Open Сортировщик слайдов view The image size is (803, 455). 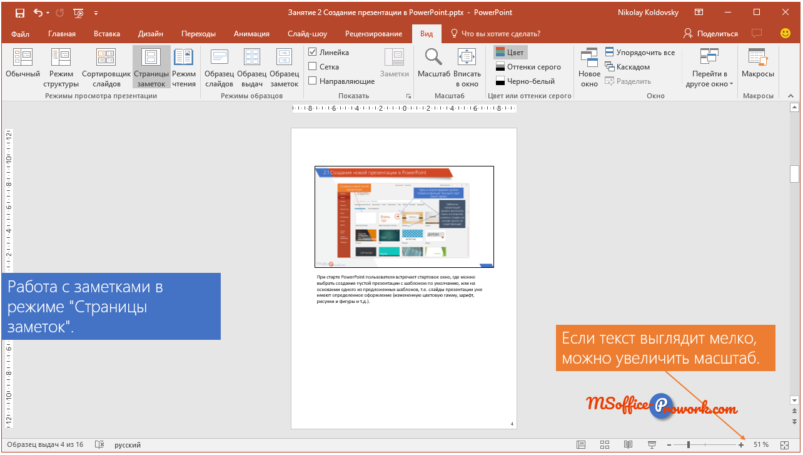point(106,67)
